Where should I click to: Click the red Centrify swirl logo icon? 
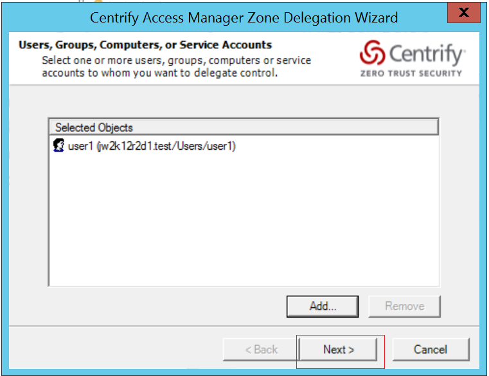point(371,55)
